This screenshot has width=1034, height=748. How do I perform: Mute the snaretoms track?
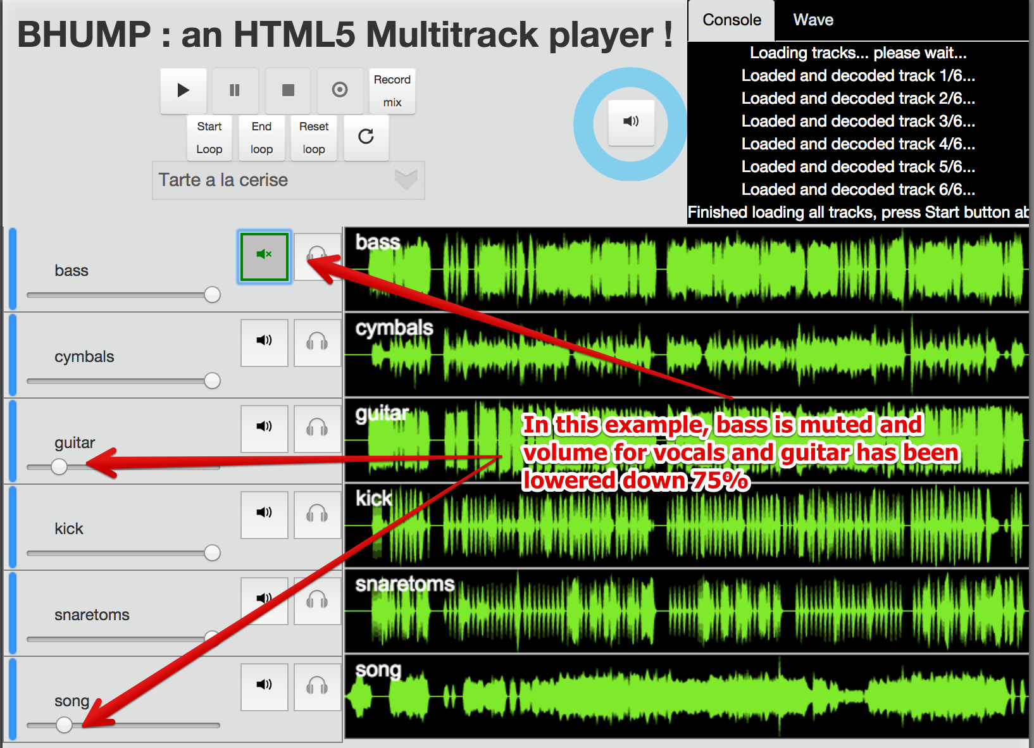pyautogui.click(x=265, y=601)
